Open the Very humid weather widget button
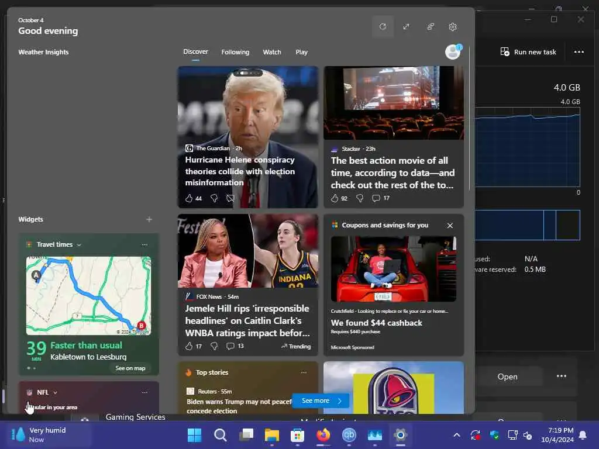 click(48, 435)
